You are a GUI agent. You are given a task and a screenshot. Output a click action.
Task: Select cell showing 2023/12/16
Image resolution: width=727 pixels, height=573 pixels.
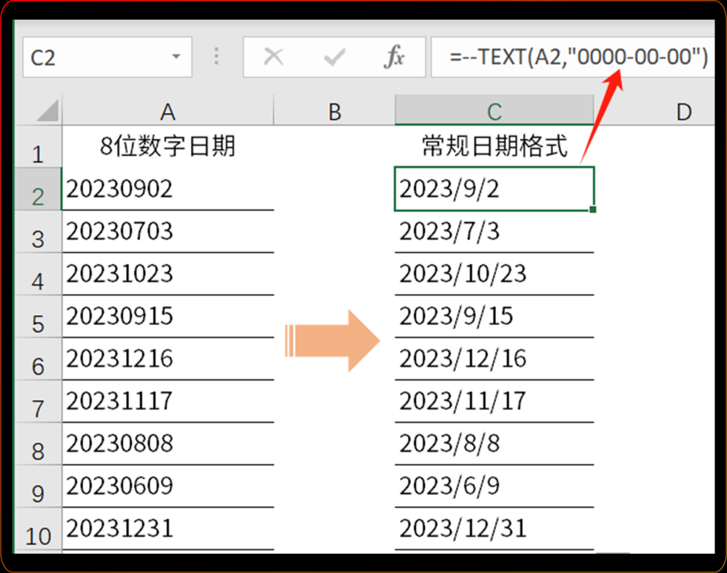click(x=494, y=359)
